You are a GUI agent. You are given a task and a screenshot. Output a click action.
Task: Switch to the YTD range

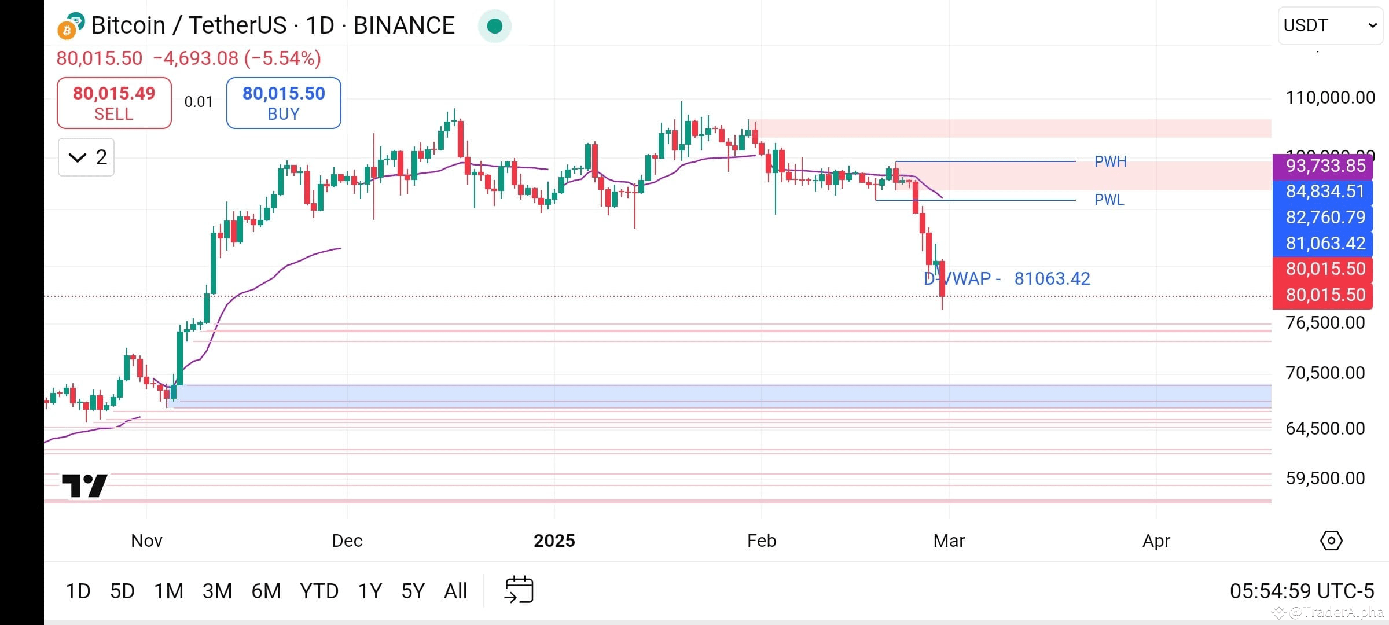pos(319,591)
